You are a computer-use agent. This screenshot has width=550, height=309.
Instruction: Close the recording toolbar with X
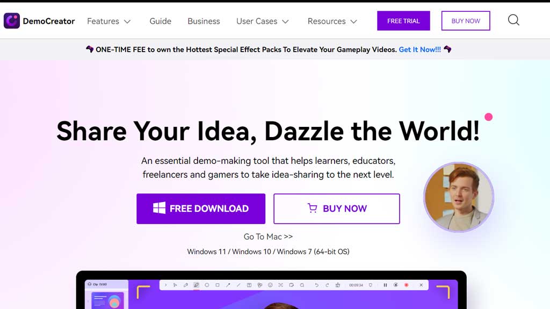(421, 285)
